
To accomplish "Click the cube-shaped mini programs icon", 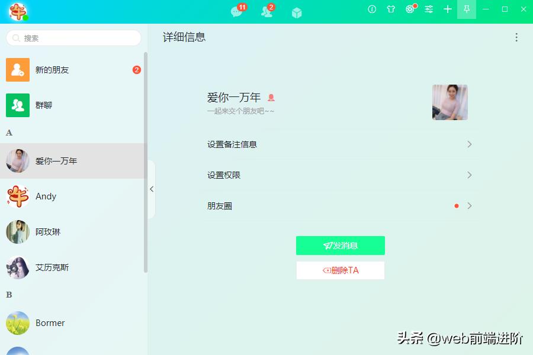I will point(296,11).
